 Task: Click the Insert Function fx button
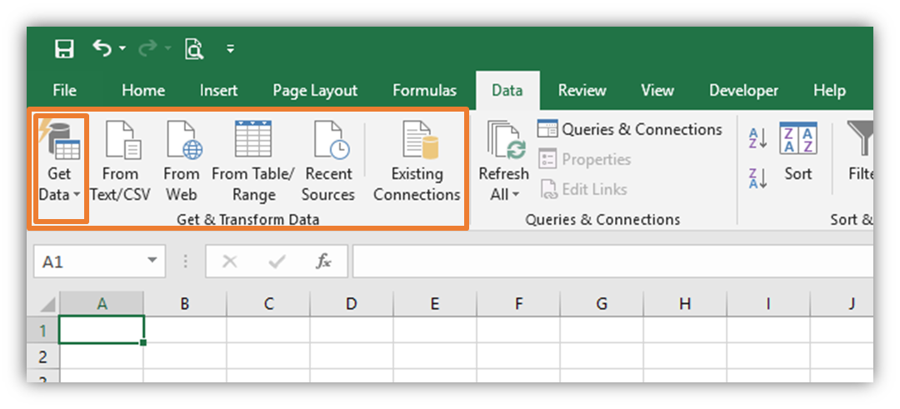[323, 262]
